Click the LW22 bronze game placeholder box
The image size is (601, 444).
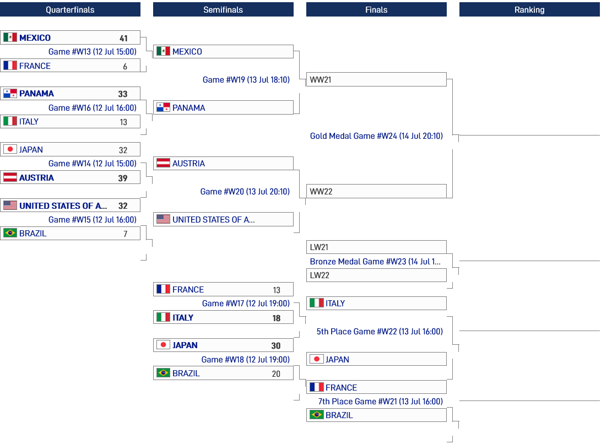pos(376,275)
